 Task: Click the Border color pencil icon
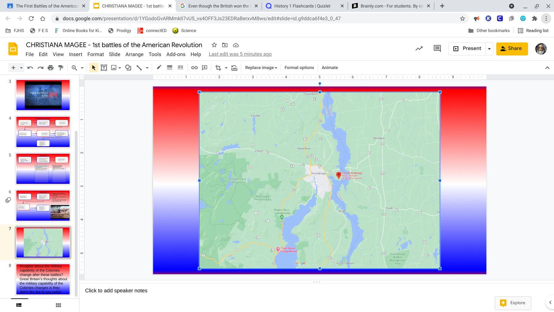pyautogui.click(x=159, y=68)
